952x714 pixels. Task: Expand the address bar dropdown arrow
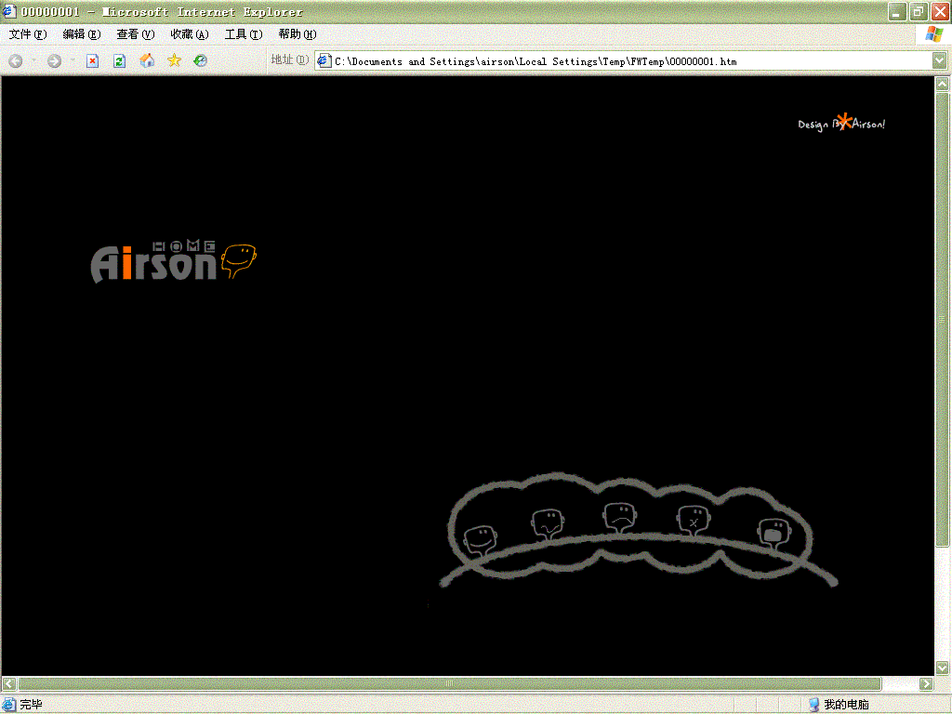coord(939,61)
